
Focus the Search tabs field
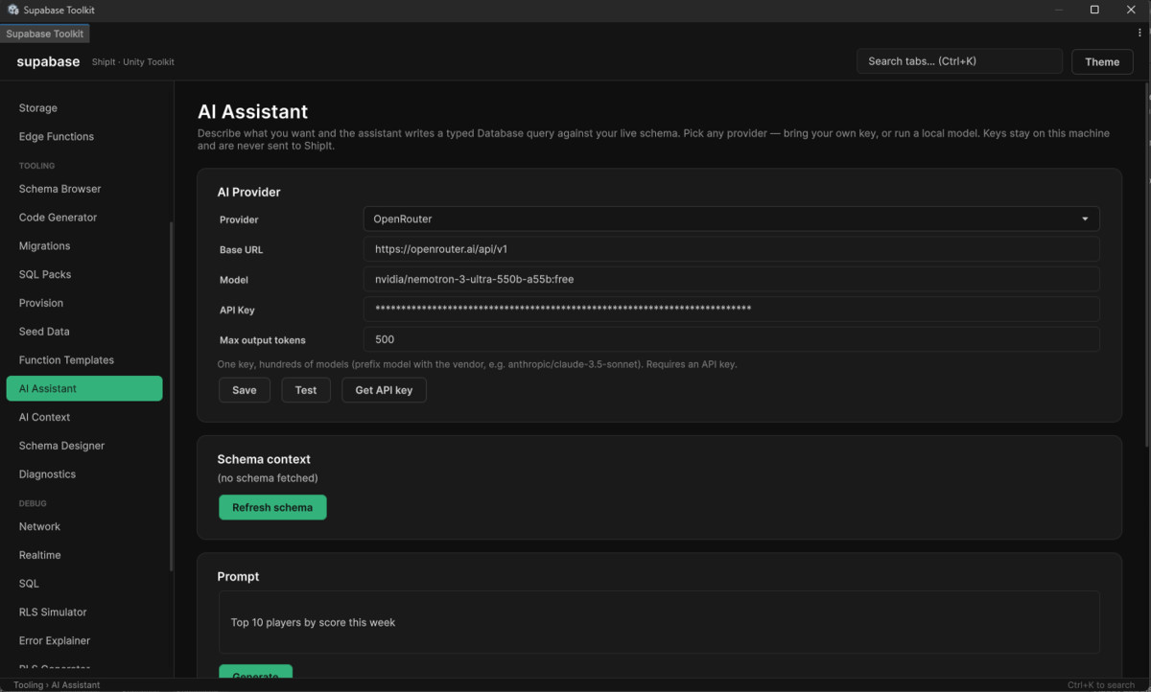959,61
